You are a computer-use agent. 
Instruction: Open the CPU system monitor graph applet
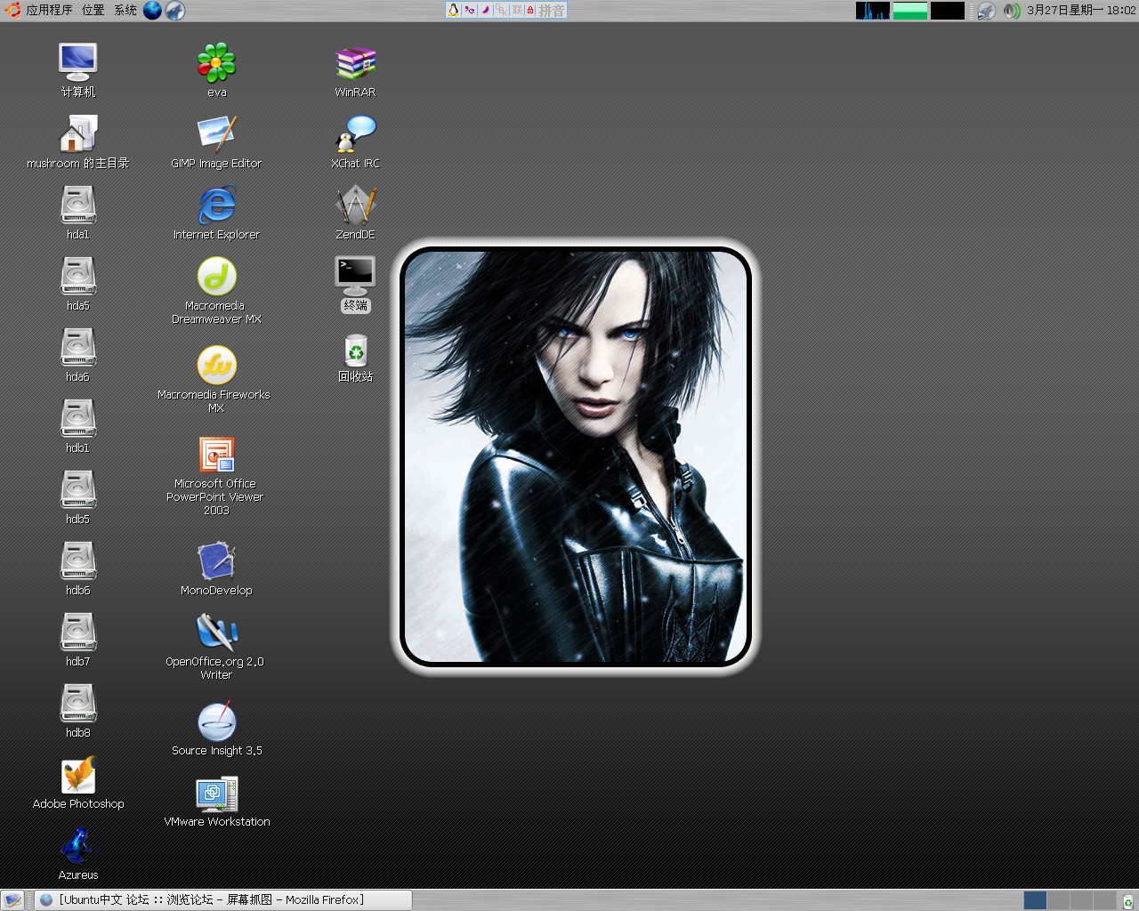[873, 11]
